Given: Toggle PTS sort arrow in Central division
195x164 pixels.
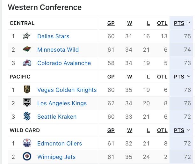Looking at the screenshot, I should click(x=189, y=23).
